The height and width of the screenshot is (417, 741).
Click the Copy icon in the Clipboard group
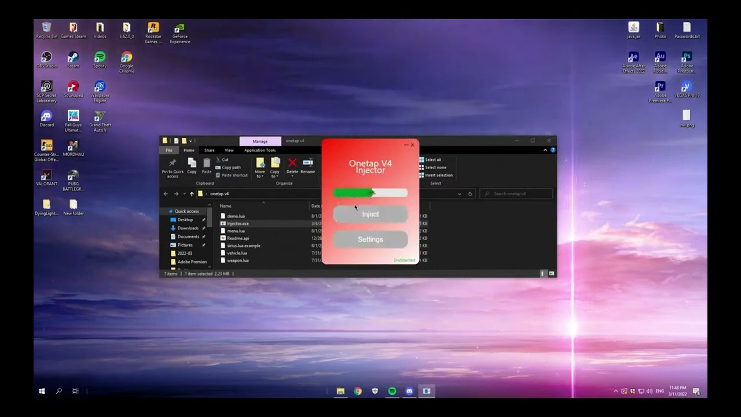point(192,166)
